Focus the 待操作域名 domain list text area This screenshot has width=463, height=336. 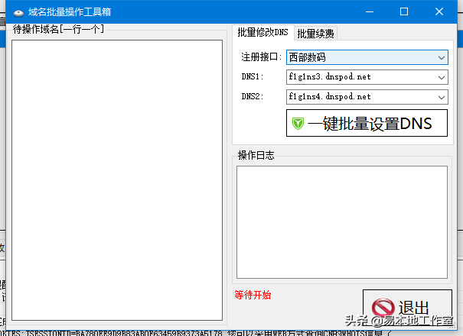coord(117,180)
